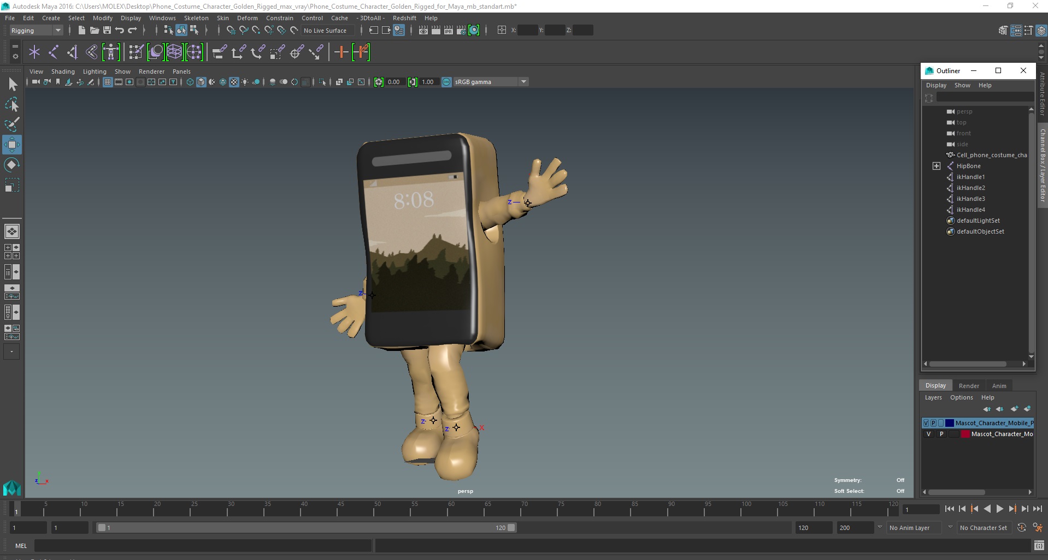Viewport: 1048px width, 560px height.
Task: Click the Parent constraint shelf icon
Action: [x=219, y=52]
